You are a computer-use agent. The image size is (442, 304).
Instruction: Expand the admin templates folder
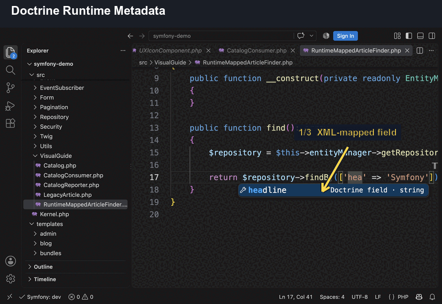48,234
